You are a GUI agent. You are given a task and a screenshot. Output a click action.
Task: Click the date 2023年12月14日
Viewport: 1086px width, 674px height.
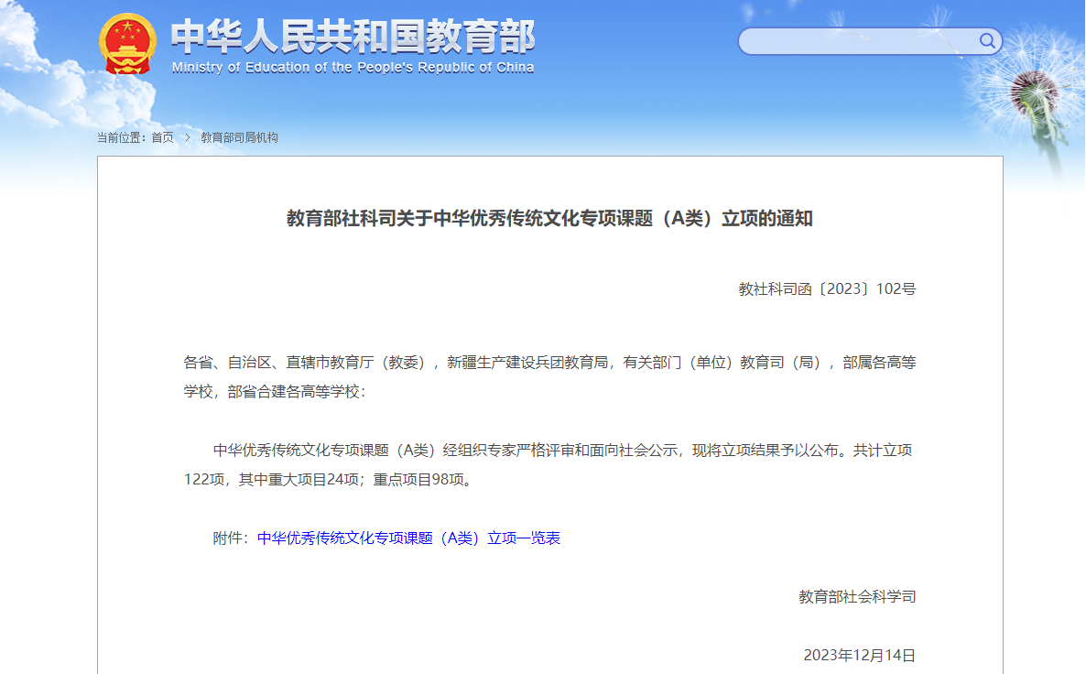click(859, 655)
